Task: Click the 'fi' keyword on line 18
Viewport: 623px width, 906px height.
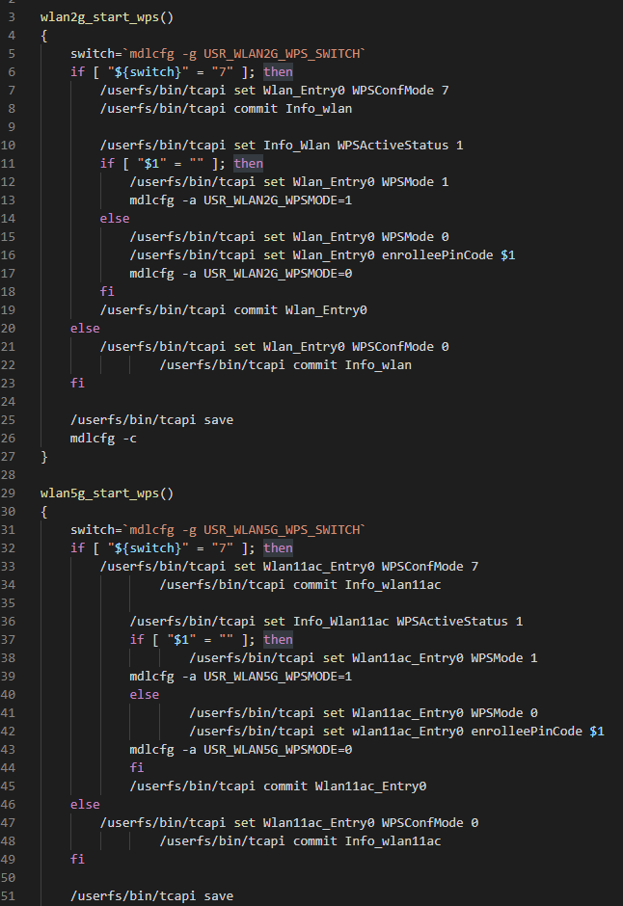Action: (x=107, y=291)
